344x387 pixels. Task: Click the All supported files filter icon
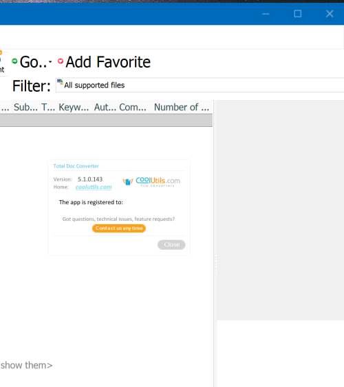point(60,81)
